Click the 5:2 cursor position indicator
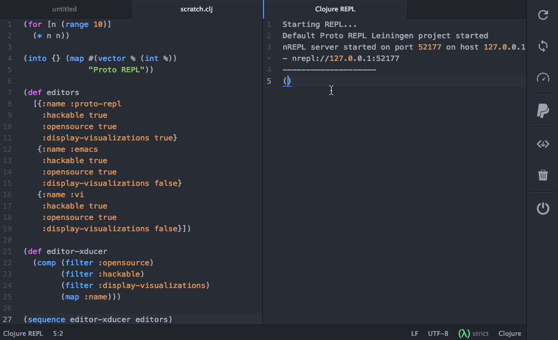 pyautogui.click(x=58, y=333)
